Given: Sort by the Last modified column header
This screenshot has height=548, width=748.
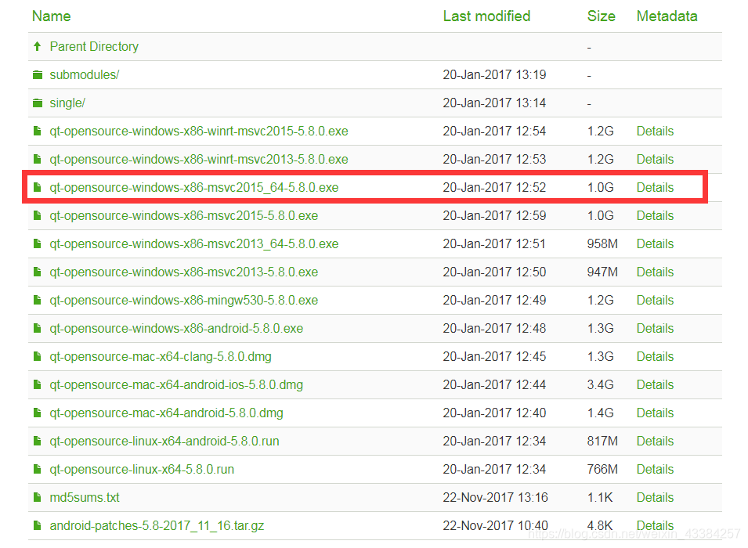Looking at the screenshot, I should click(486, 16).
